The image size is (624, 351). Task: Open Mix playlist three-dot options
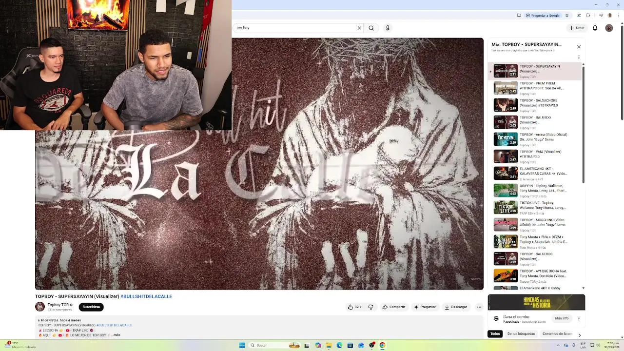point(579,57)
